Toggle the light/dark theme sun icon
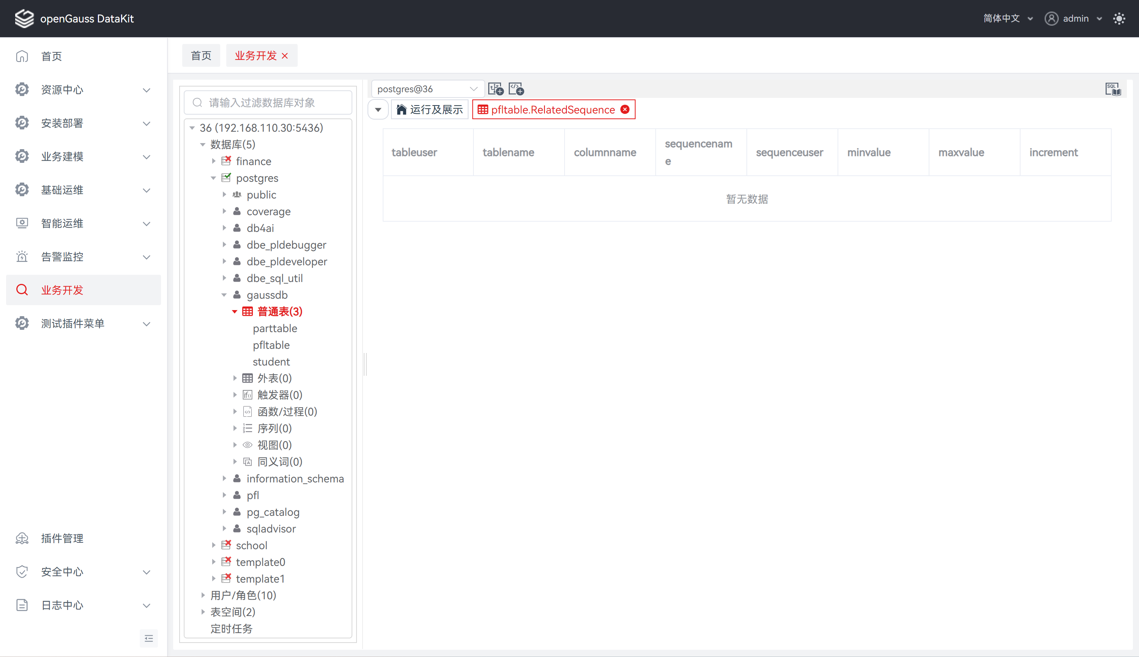Image resolution: width=1139 pixels, height=657 pixels. click(1119, 19)
